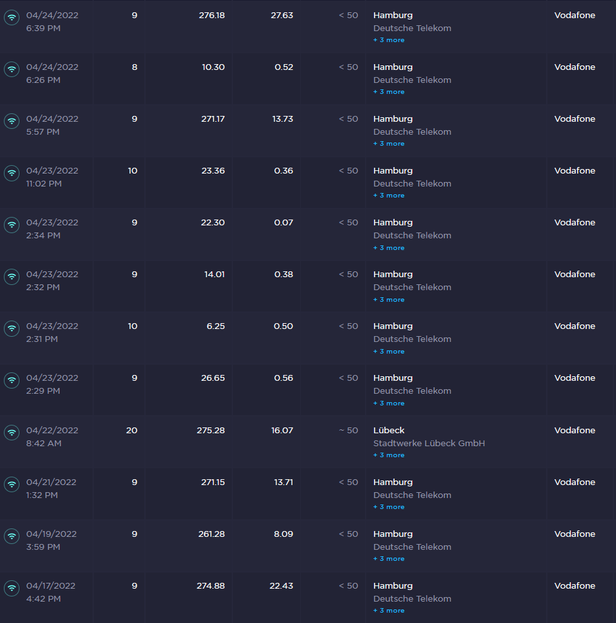This screenshot has height=623, width=616.
Task: Click the wifi icon for 04/21/2022 1:32 PM
Action: pyautogui.click(x=12, y=484)
